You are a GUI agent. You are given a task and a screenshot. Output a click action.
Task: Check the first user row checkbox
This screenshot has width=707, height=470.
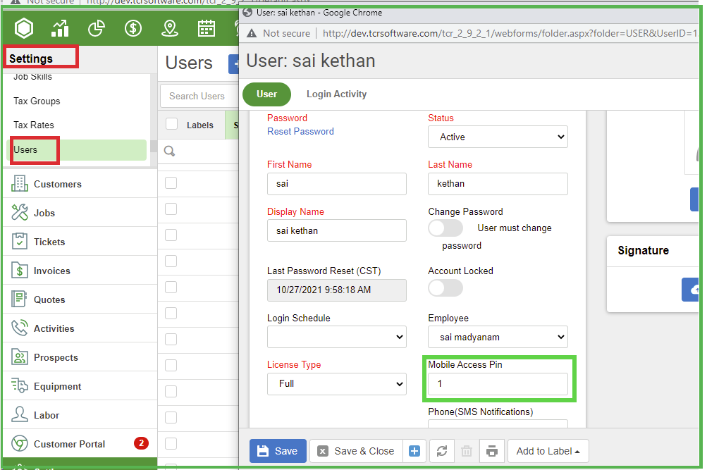(x=171, y=183)
